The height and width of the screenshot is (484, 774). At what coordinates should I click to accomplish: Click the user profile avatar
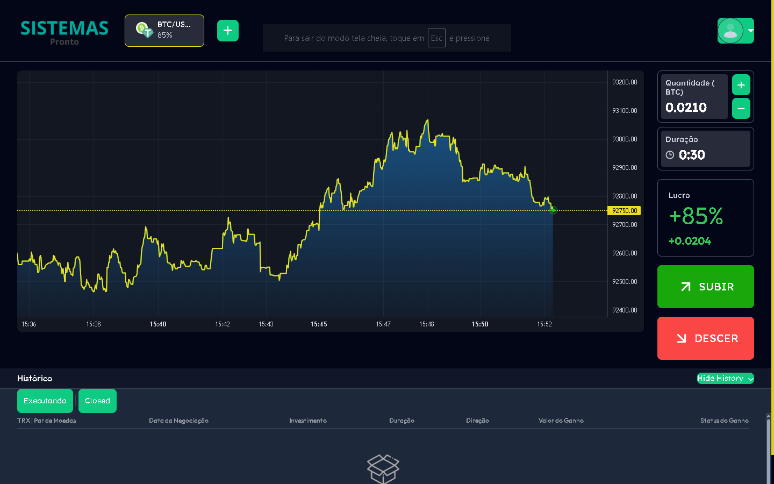coord(730,31)
